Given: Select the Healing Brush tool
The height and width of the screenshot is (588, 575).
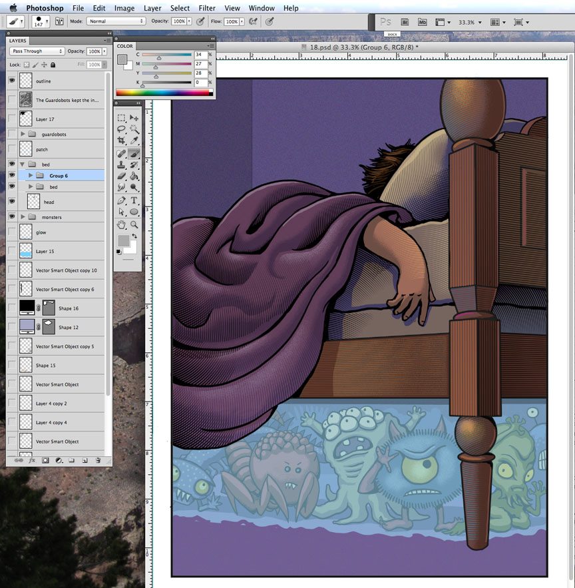Looking at the screenshot, I should click(x=121, y=153).
